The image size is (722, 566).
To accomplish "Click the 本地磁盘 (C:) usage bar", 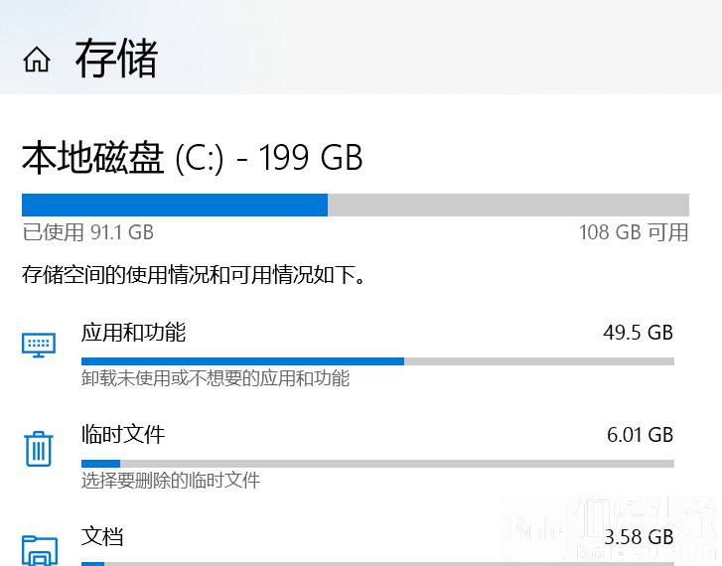I will (x=356, y=205).
